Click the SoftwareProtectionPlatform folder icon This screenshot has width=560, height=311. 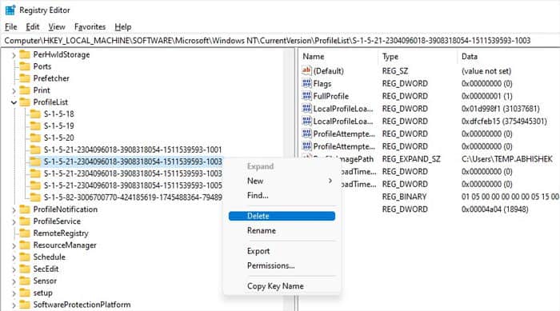(25, 305)
